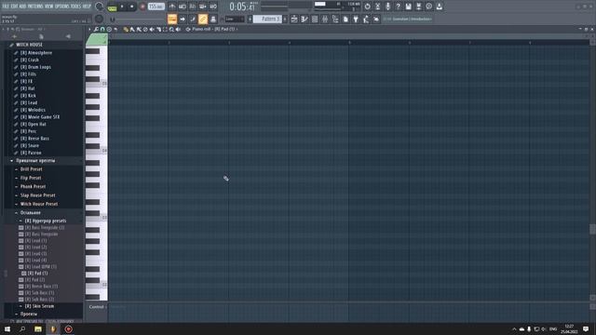
Task: Open the Pattern 3 selector
Action: (x=267, y=19)
